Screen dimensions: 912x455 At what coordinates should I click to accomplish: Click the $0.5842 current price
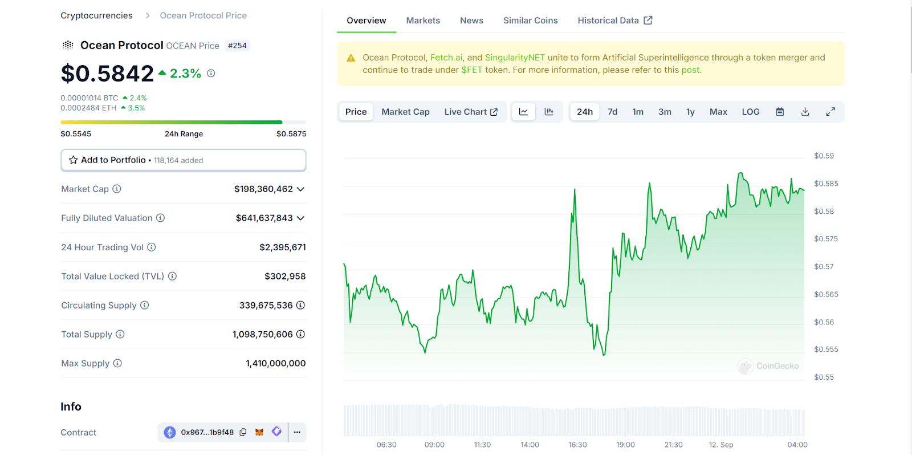click(107, 74)
